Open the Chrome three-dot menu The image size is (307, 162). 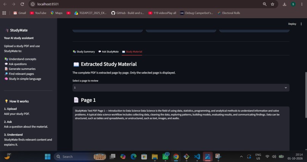coord(302,4)
